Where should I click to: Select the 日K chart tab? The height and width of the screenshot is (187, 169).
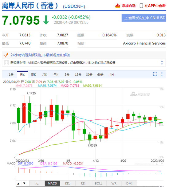click(22, 75)
